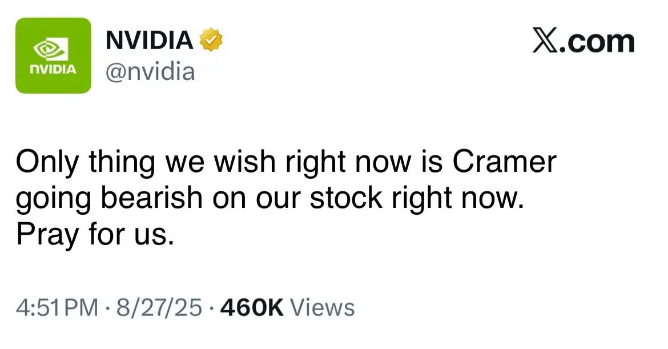Open the NVIDIA display name
This screenshot has width=668, height=349.
(149, 39)
